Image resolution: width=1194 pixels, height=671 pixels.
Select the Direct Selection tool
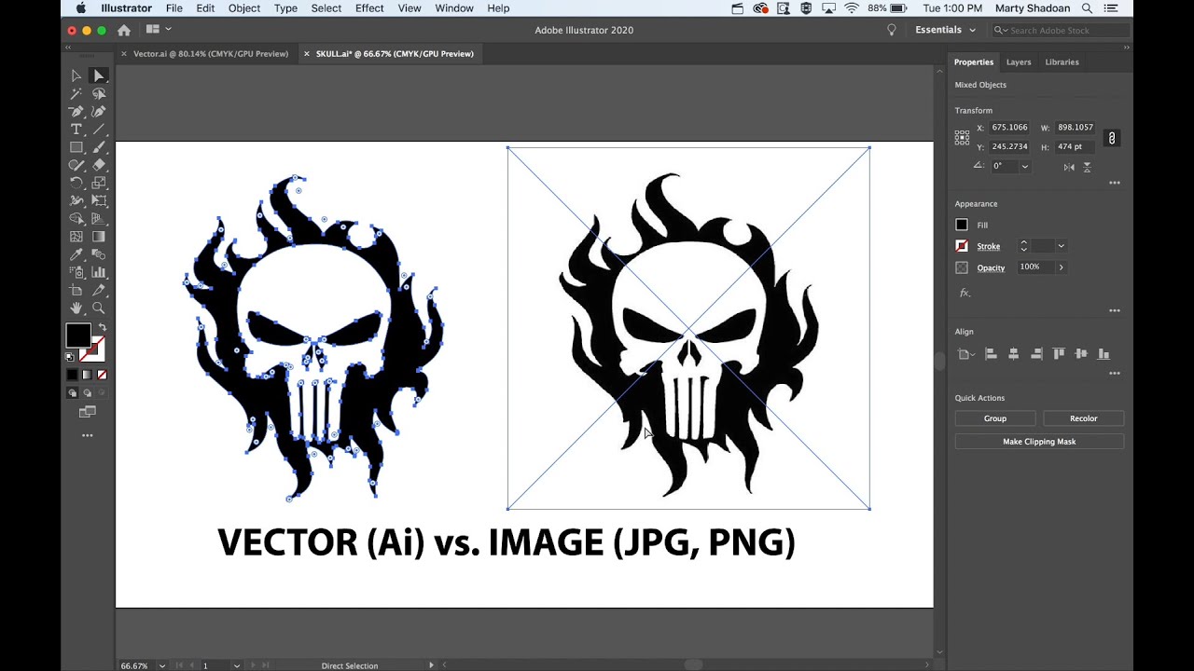point(99,75)
